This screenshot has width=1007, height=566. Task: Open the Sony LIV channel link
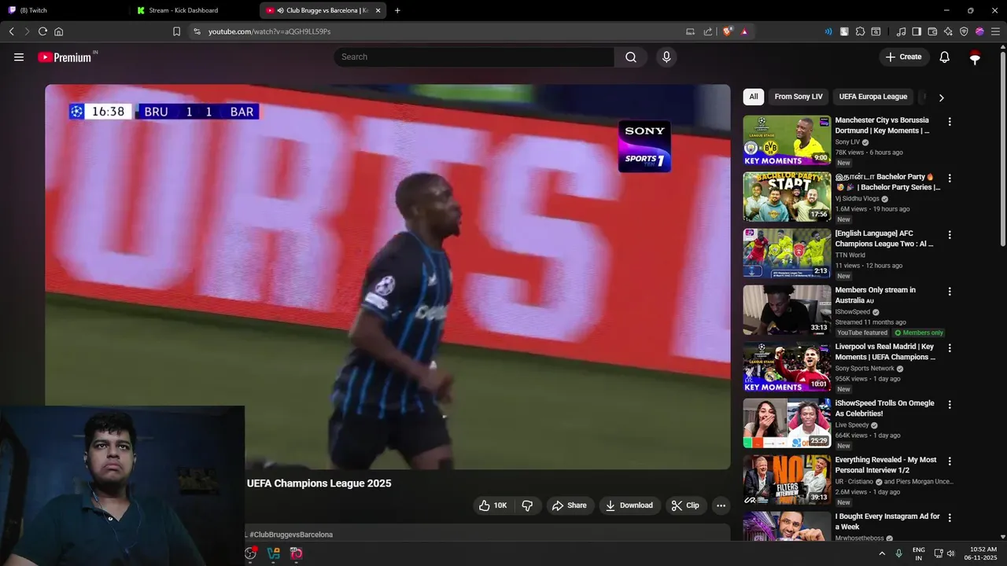847,142
